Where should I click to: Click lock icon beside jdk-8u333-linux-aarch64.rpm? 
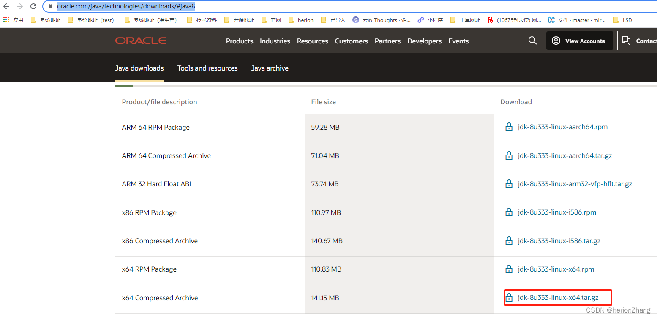point(509,127)
